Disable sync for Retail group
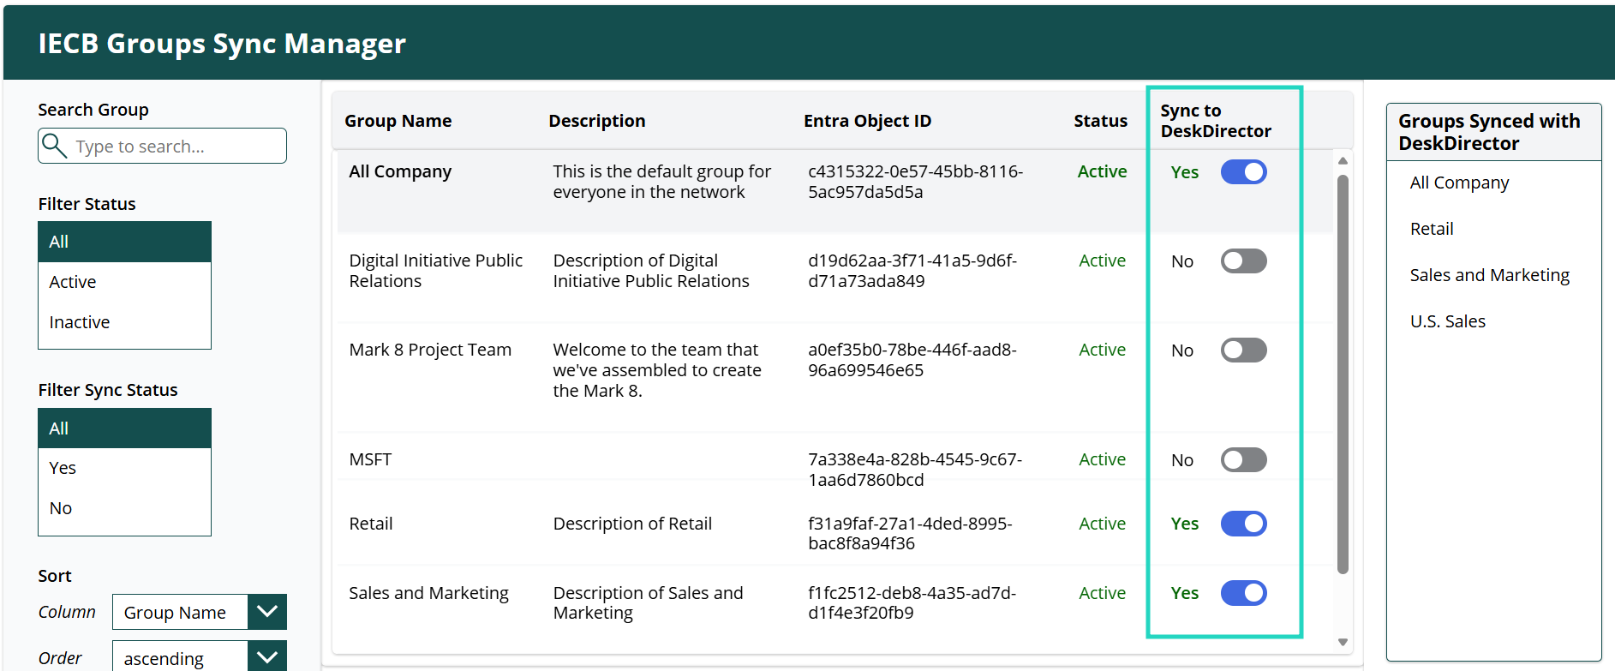The height and width of the screenshot is (671, 1615). click(1243, 524)
